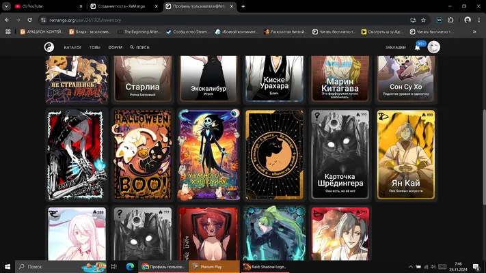Image resolution: width=486 pixels, height=273 pixels.
Task: Click the install app icon in address bar
Action: click(413, 20)
